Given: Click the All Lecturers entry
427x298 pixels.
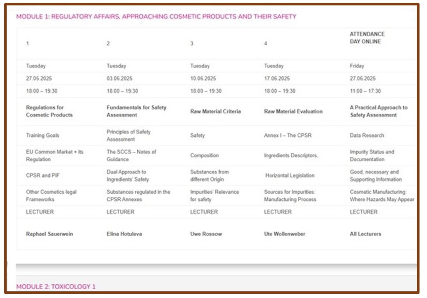Looking at the screenshot, I should [x=365, y=234].
